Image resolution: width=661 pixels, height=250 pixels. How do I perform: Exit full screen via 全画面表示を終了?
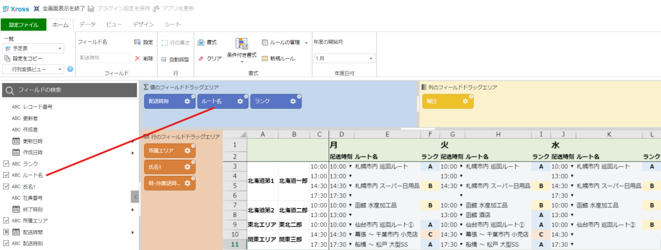(x=59, y=8)
